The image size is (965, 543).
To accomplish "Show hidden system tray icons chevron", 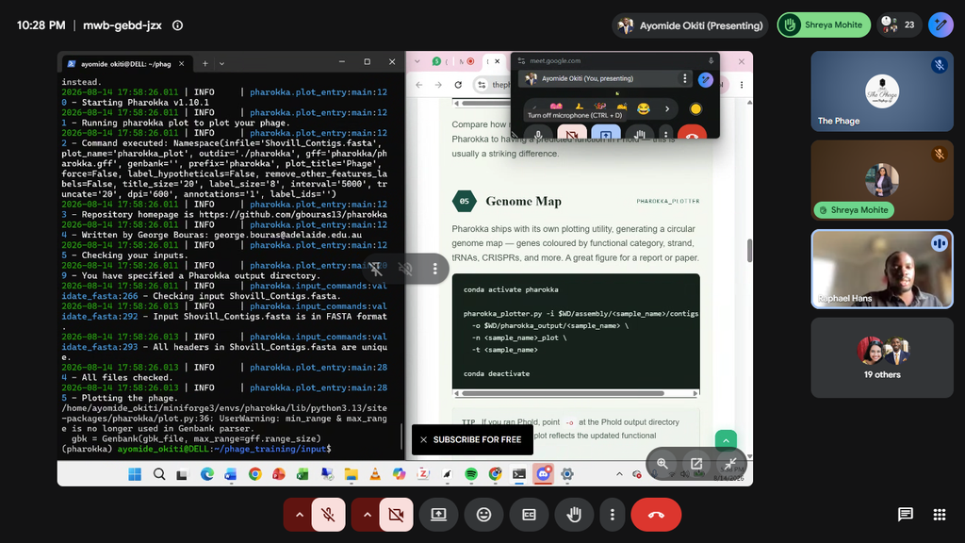I will pyautogui.click(x=619, y=474).
